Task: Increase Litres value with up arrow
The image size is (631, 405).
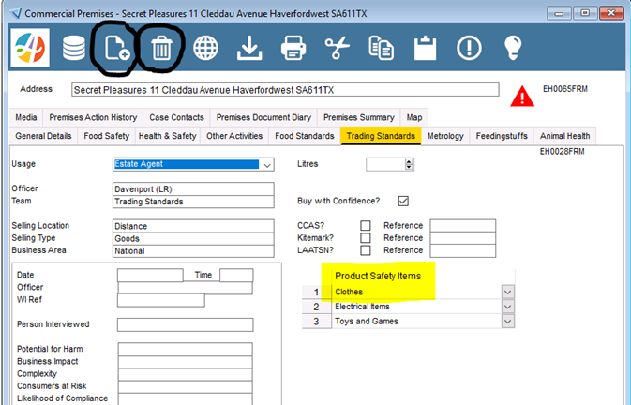Action: (410, 161)
